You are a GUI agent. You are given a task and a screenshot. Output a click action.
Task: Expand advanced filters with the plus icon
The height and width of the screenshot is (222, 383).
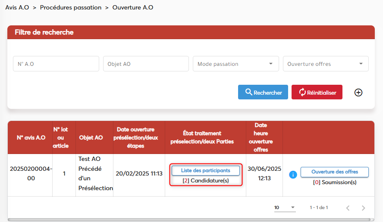pyautogui.click(x=358, y=92)
